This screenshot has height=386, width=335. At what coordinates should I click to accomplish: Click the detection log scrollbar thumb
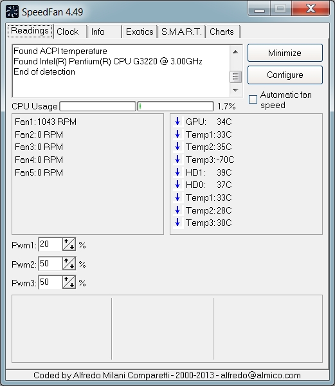pos(235,77)
